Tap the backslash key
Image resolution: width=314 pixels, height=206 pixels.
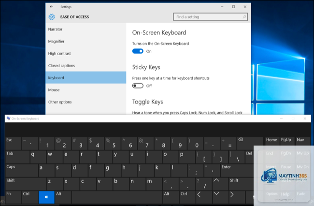237,157
